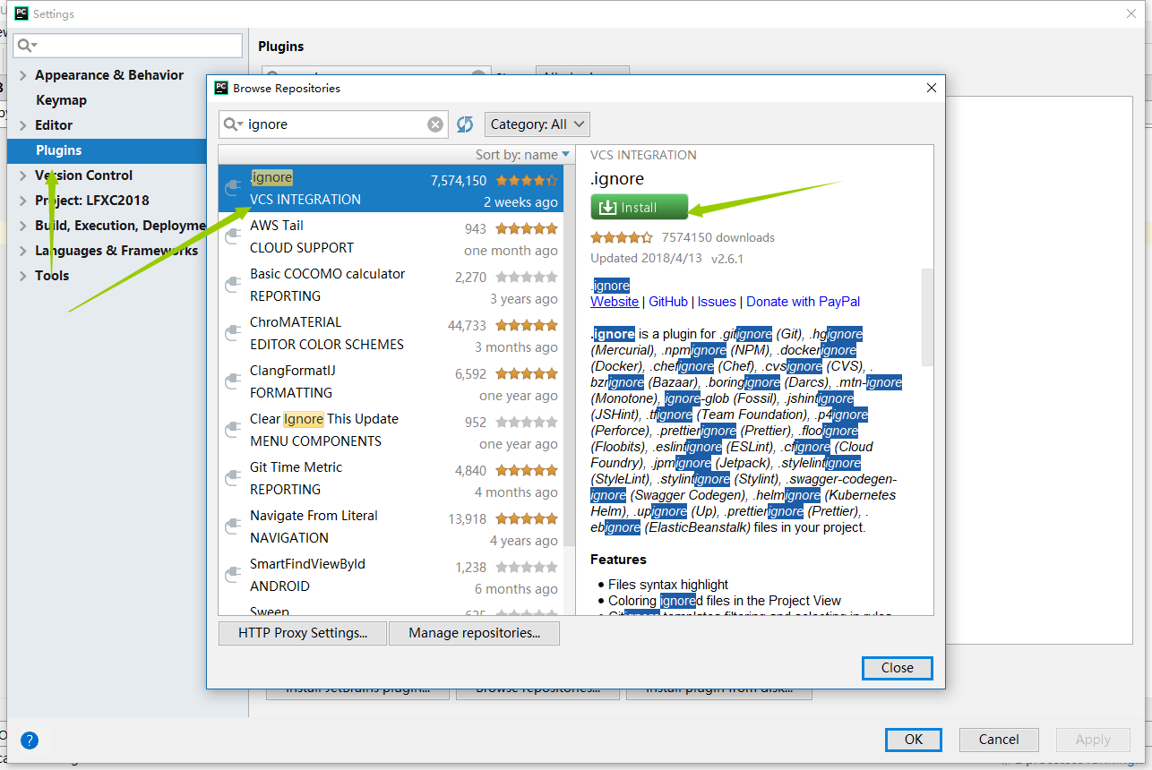Click plug icon by Clear Ignore This Update

tap(233, 430)
